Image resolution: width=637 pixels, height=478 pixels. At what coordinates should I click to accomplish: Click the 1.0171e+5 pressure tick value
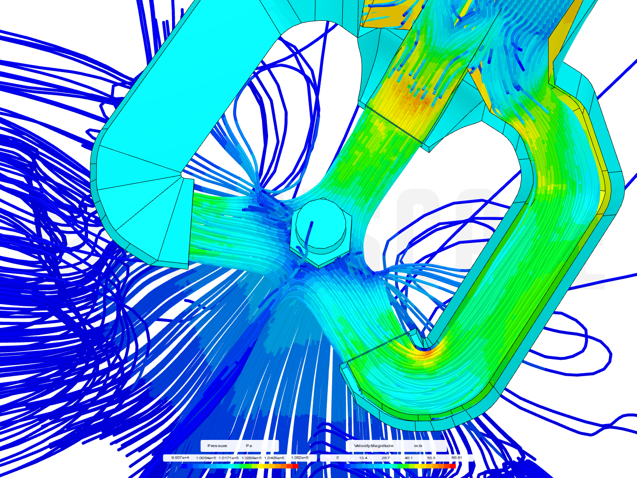pos(228,458)
